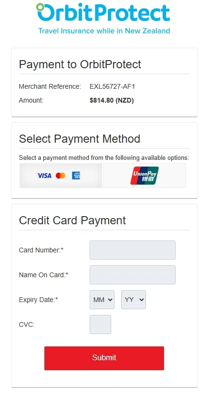Click the CVC input box
The width and height of the screenshot is (207, 397).
100,324
